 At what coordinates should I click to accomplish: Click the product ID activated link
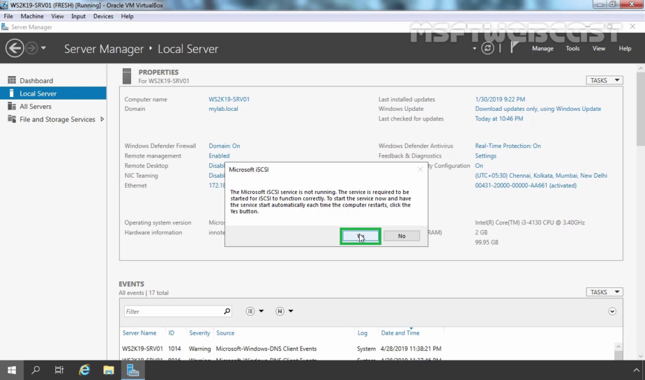coord(525,185)
